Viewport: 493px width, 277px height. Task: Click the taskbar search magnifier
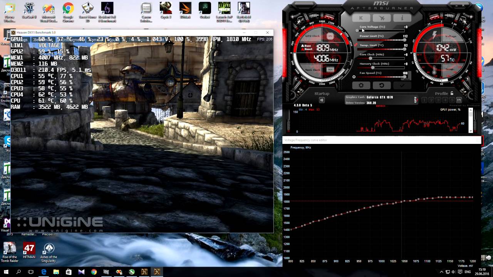(18, 272)
